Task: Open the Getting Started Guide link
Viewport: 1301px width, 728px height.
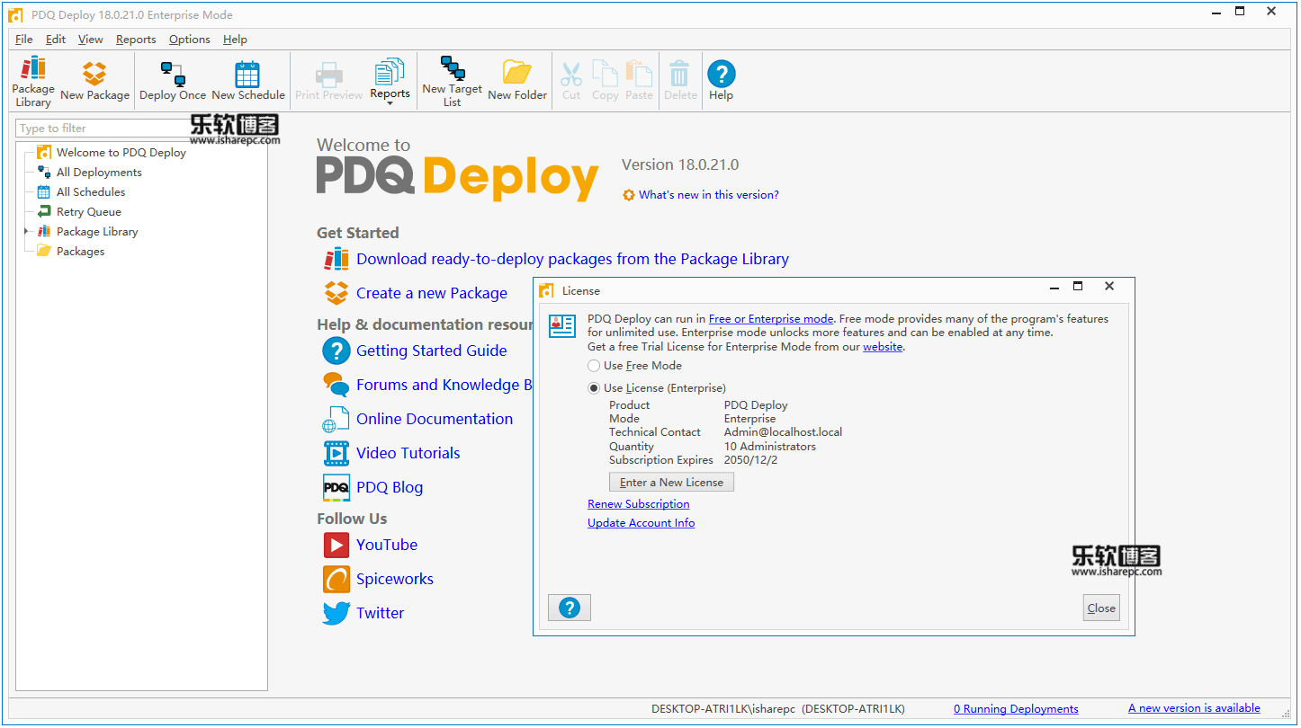Action: 432,351
